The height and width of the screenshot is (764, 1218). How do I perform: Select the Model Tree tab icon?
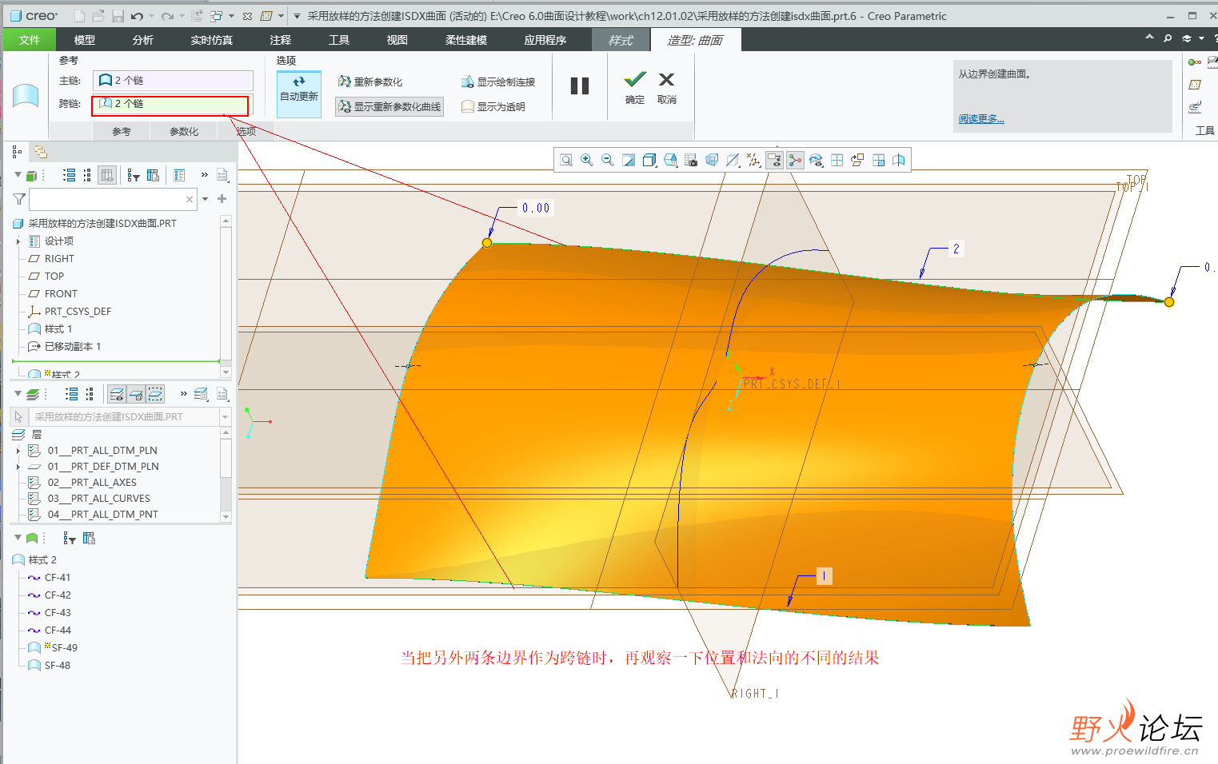coord(17,151)
